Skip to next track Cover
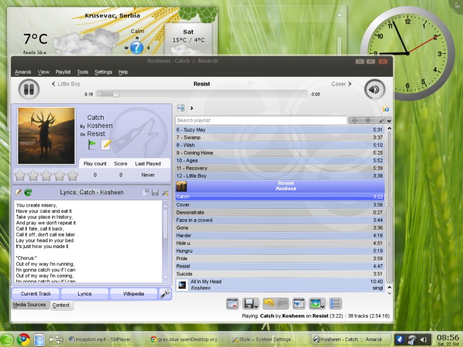This screenshot has height=347, width=463. click(x=341, y=84)
